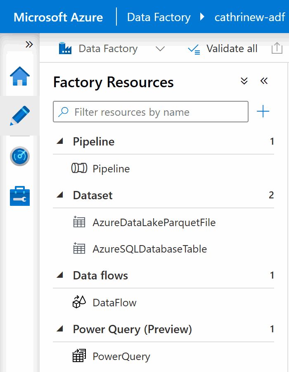Open the Manage toolbox icon
This screenshot has width=289, height=372.
(x=19, y=196)
